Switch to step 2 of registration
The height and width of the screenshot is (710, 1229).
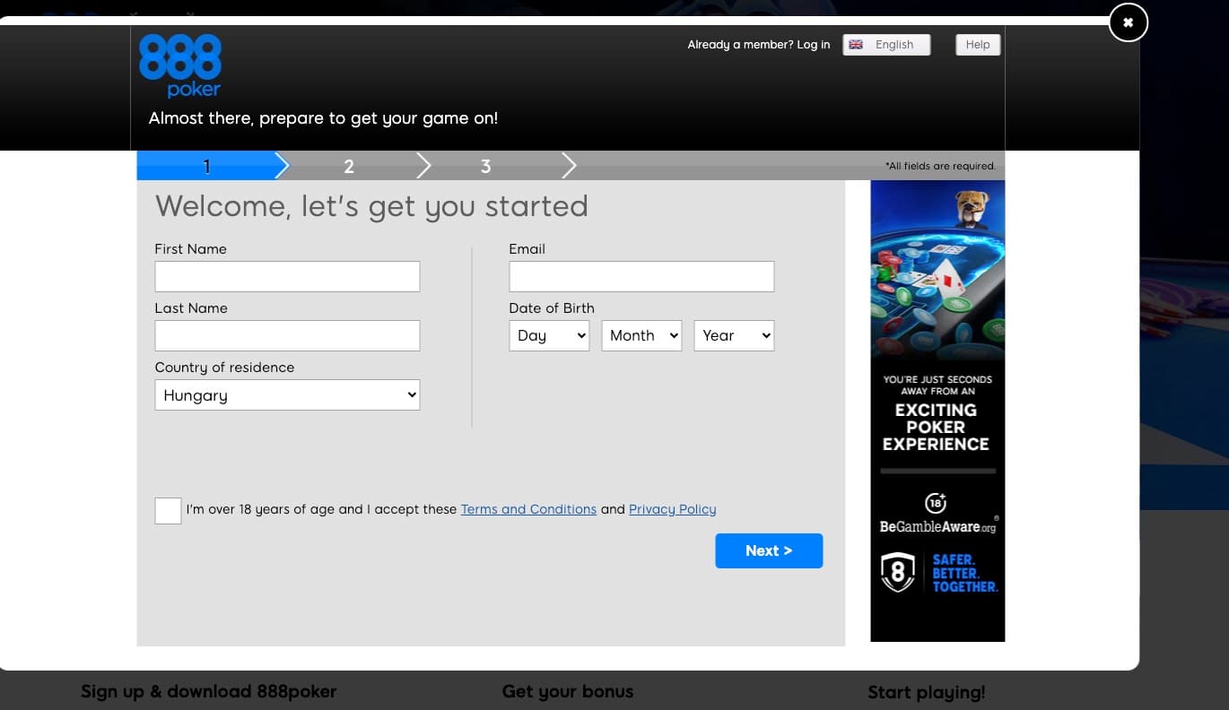349,165
